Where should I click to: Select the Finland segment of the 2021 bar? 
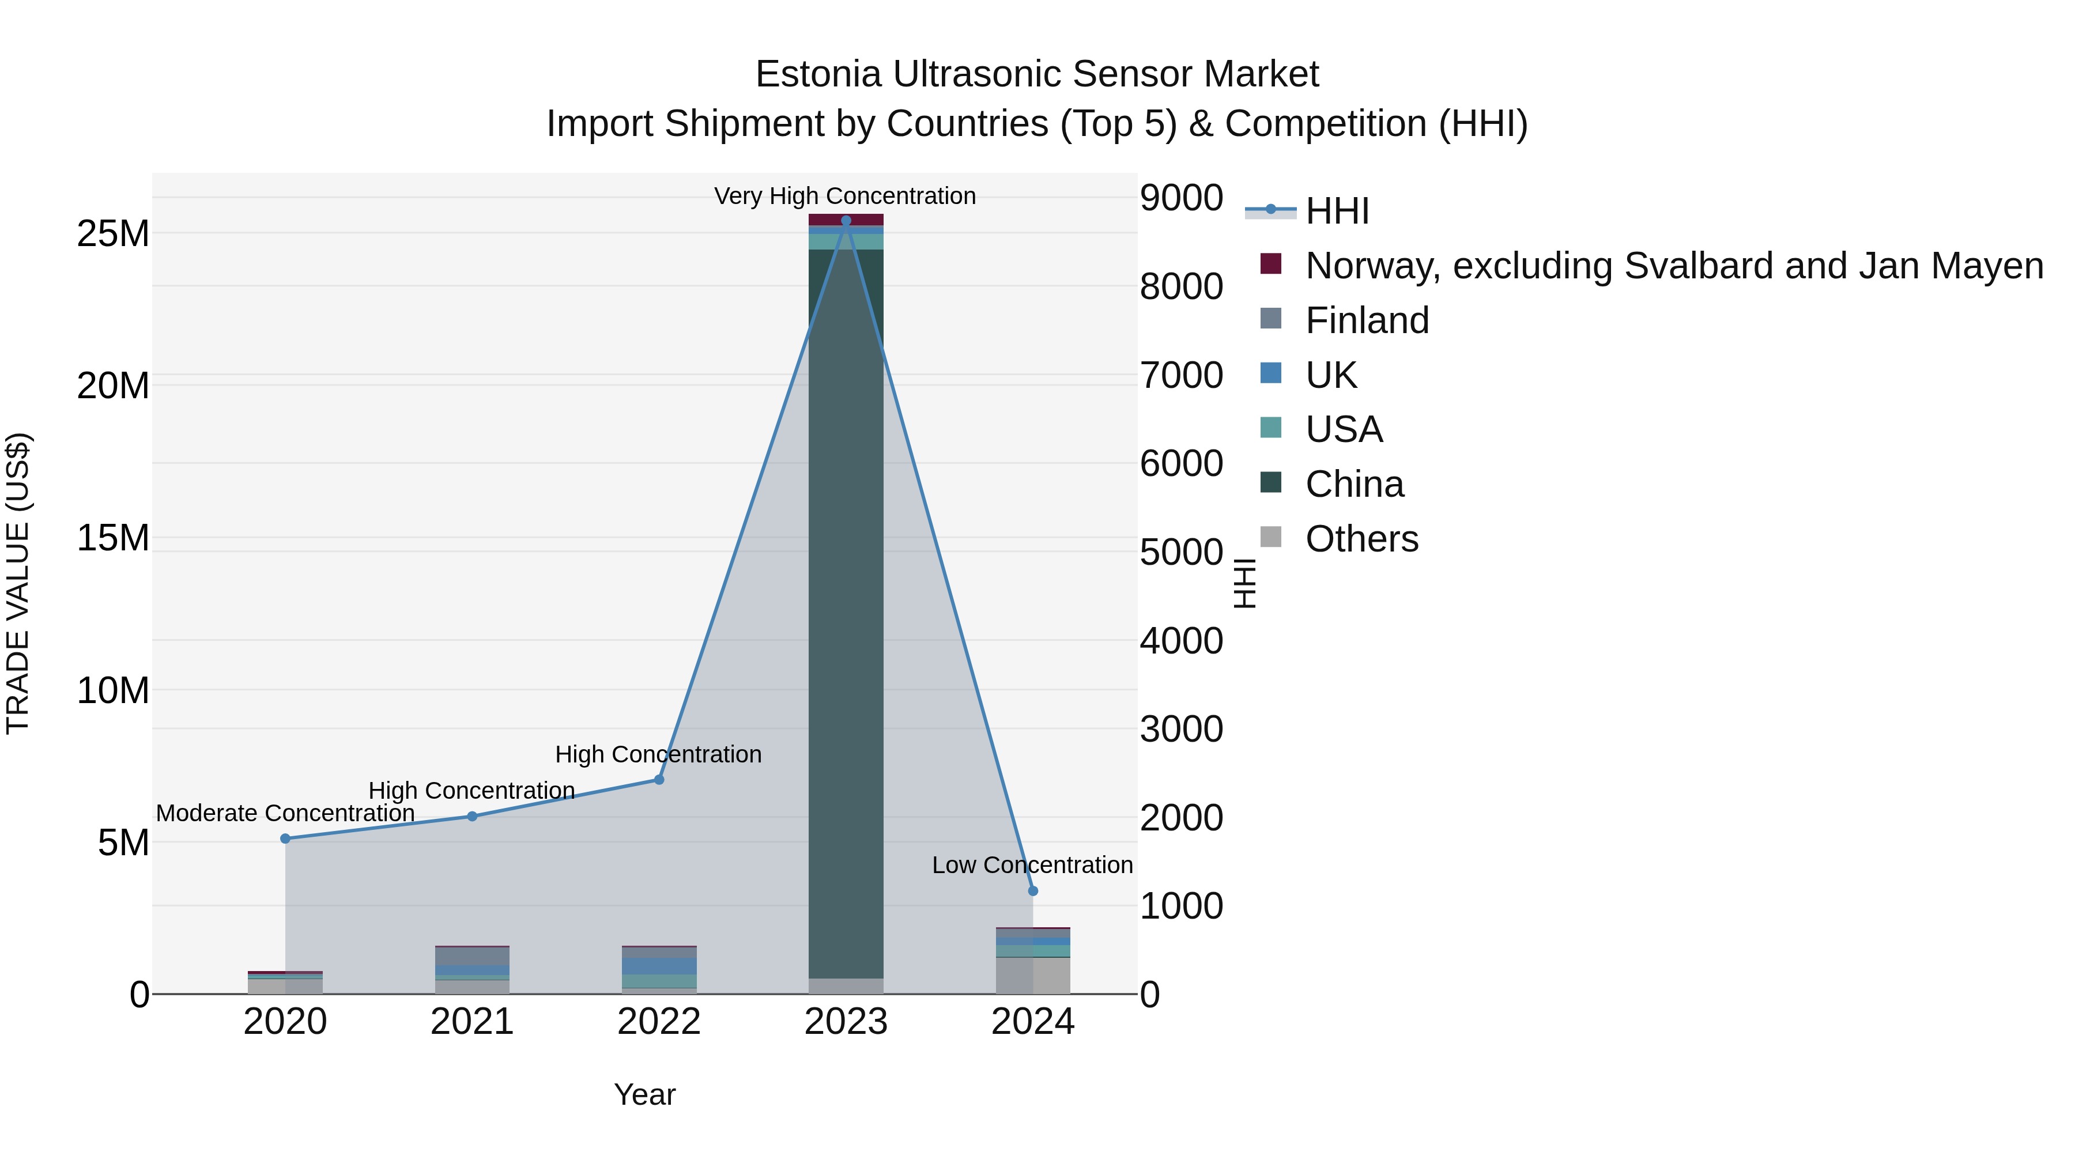coord(472,956)
